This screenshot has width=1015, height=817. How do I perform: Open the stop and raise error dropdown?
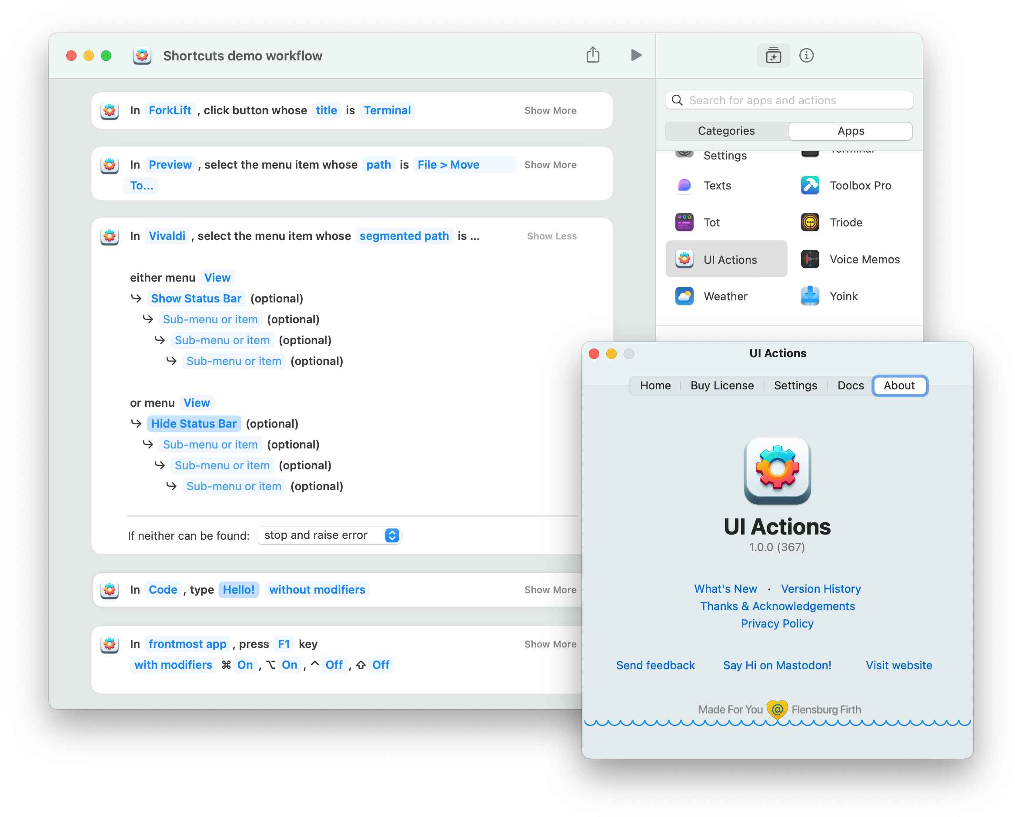(329, 535)
